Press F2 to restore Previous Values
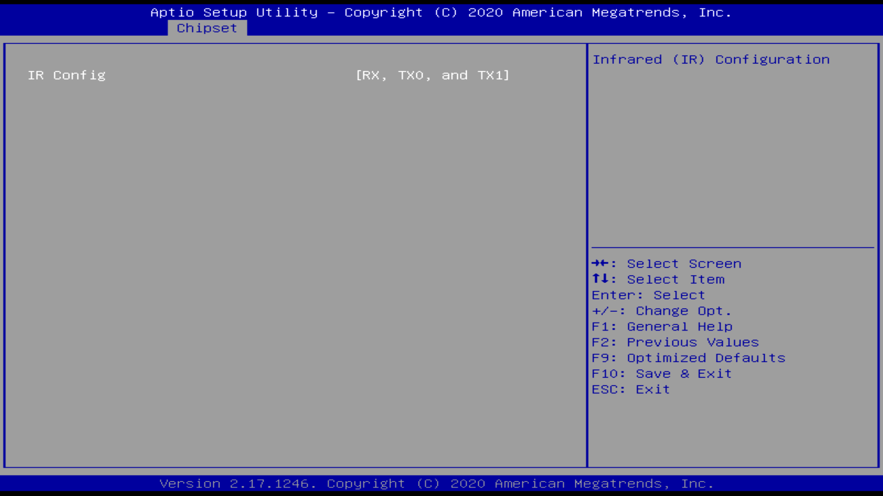 coord(675,342)
